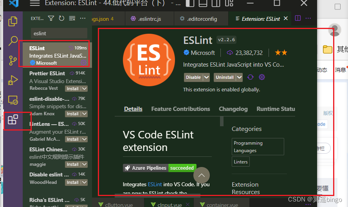Select ESLint by Microsoft in results

(x=57, y=55)
